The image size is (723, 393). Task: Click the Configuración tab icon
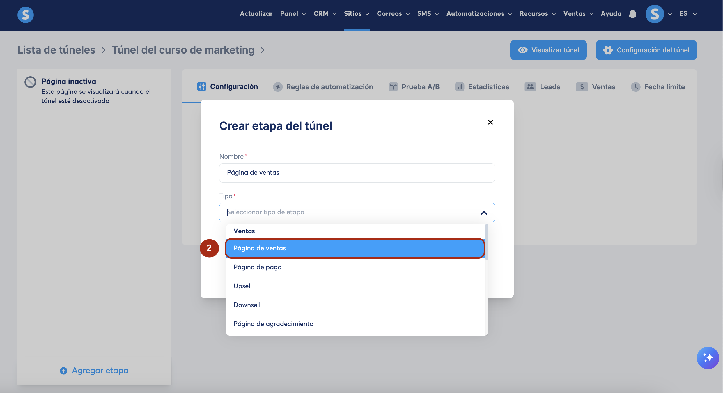coord(201,86)
